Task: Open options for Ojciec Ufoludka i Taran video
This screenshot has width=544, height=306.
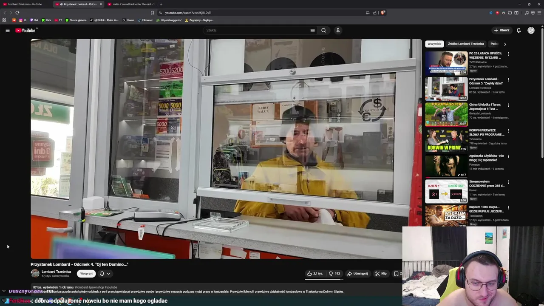Action: pos(508,105)
